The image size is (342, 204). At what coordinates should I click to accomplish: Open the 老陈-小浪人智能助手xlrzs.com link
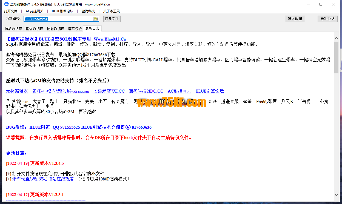[x=61, y=91]
